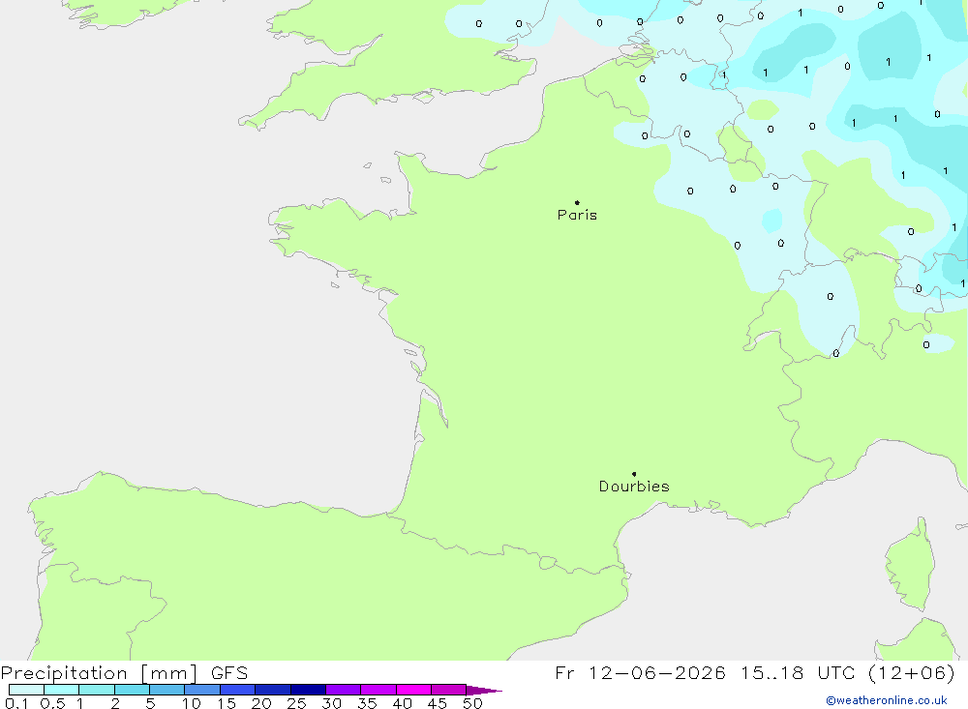Click the Paris label on the map
This screenshot has width=968, height=709.
point(577,215)
